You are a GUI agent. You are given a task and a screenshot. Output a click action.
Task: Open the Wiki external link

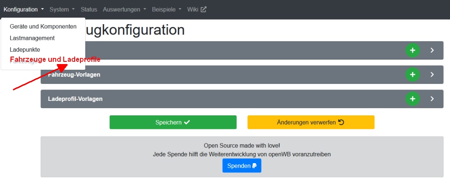point(196,9)
